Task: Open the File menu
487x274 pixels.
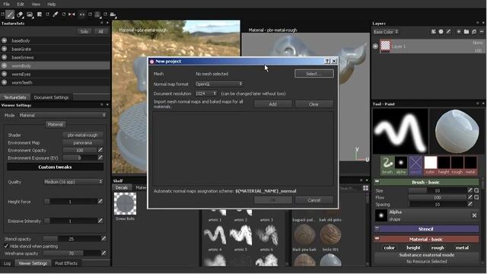Action: pyautogui.click(x=7, y=4)
